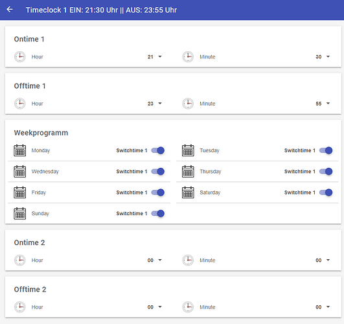Click the Ontime 2 Hour clock icon
Screen dimensions: 344x324
[20, 260]
